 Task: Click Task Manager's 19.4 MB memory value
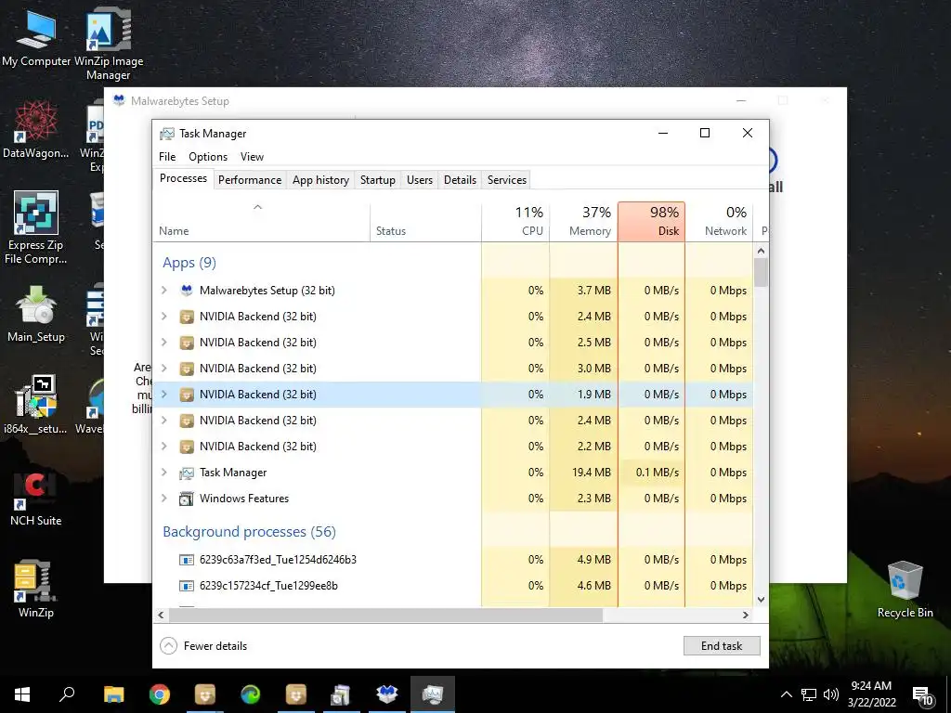click(x=591, y=473)
